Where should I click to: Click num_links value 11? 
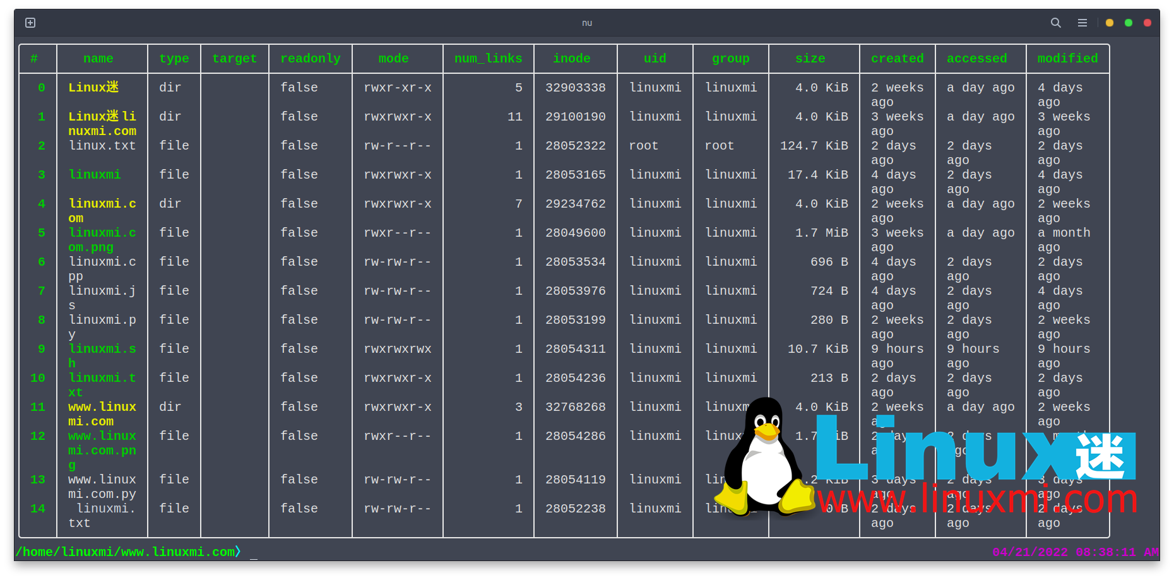pos(515,117)
